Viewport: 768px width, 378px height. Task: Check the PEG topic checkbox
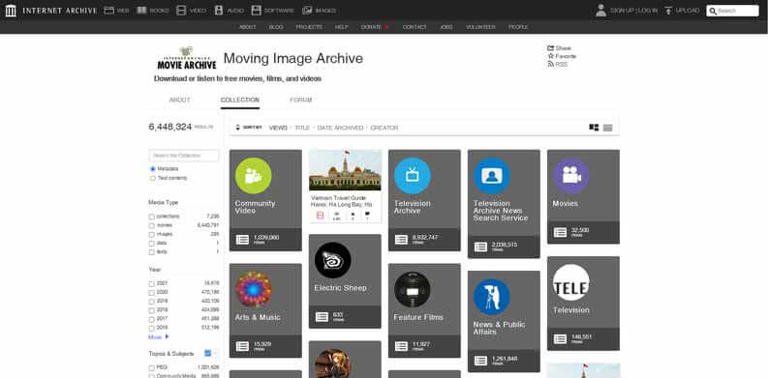click(x=151, y=367)
